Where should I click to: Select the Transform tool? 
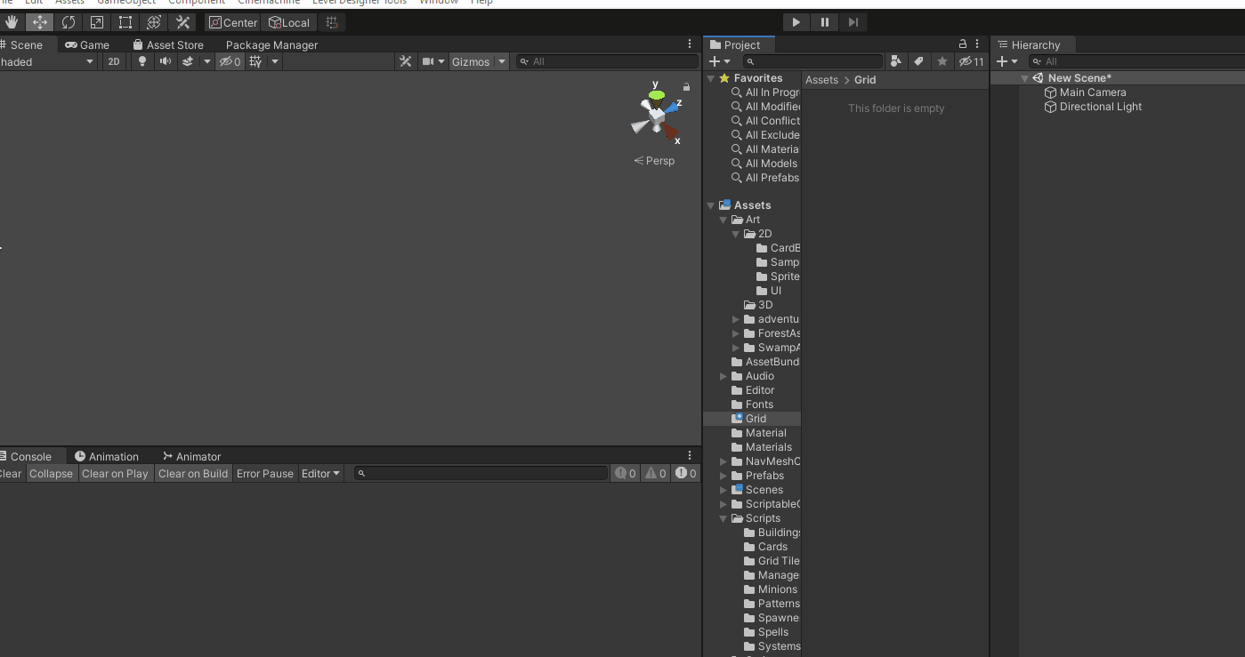154,22
